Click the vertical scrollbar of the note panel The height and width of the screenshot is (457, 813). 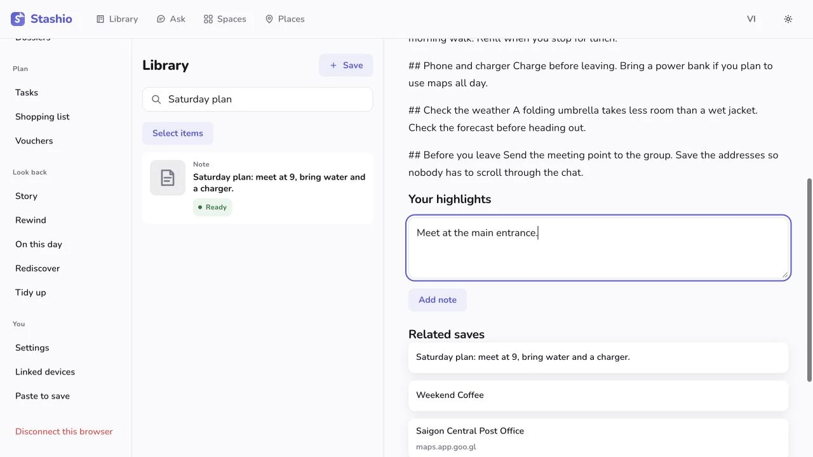809,280
